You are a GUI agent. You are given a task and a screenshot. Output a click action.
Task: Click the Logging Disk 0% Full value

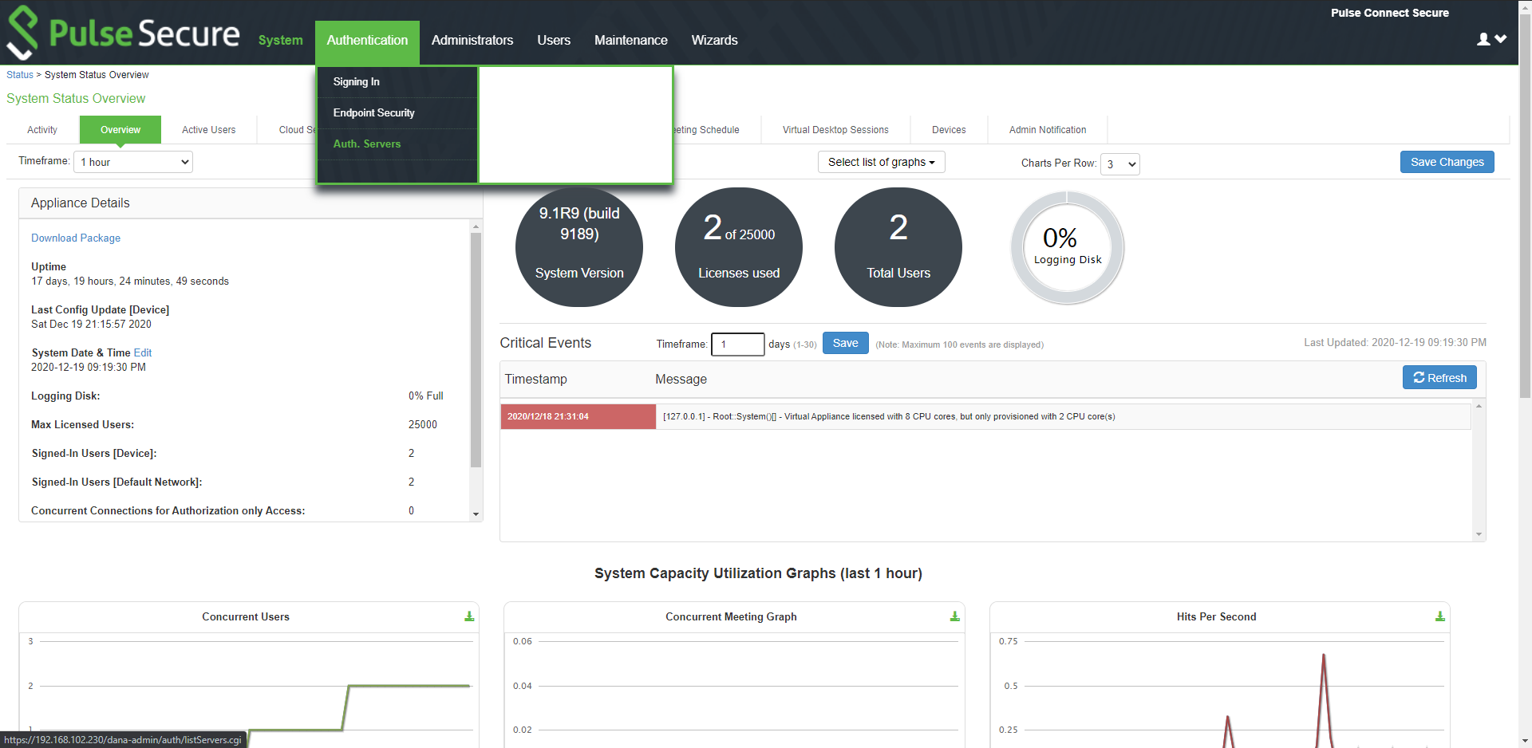coord(426,396)
